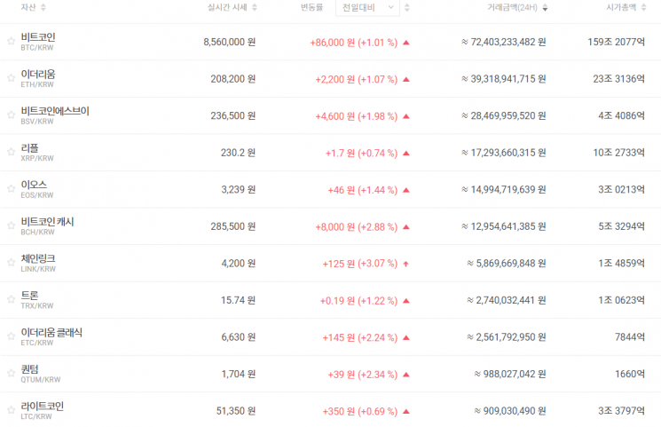This screenshot has width=661, height=427.
Task: Click the 51,350 원 price
Action: (x=236, y=411)
